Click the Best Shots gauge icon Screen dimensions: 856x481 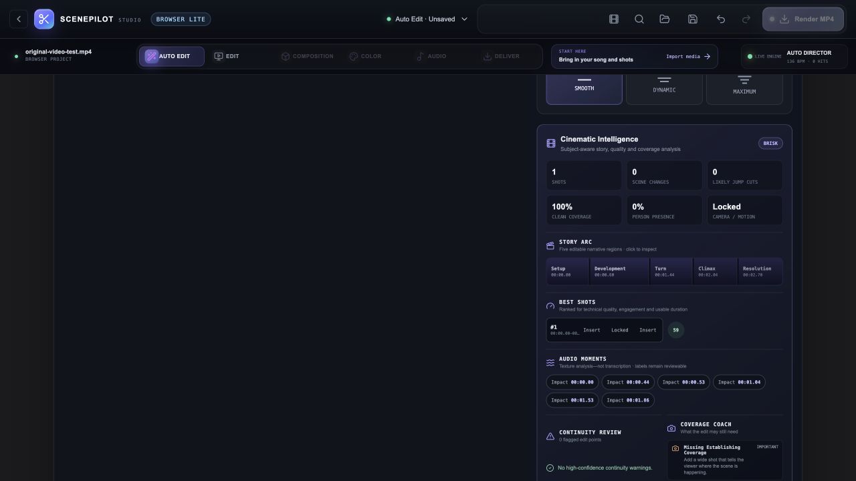tap(550, 306)
